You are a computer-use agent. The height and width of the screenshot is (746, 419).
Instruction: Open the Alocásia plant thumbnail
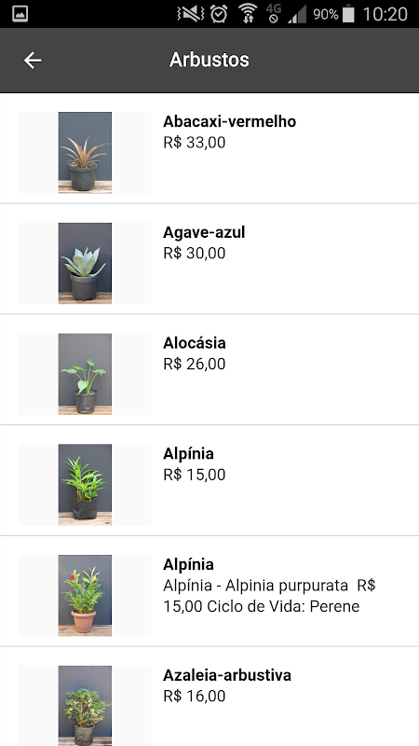coord(85,374)
